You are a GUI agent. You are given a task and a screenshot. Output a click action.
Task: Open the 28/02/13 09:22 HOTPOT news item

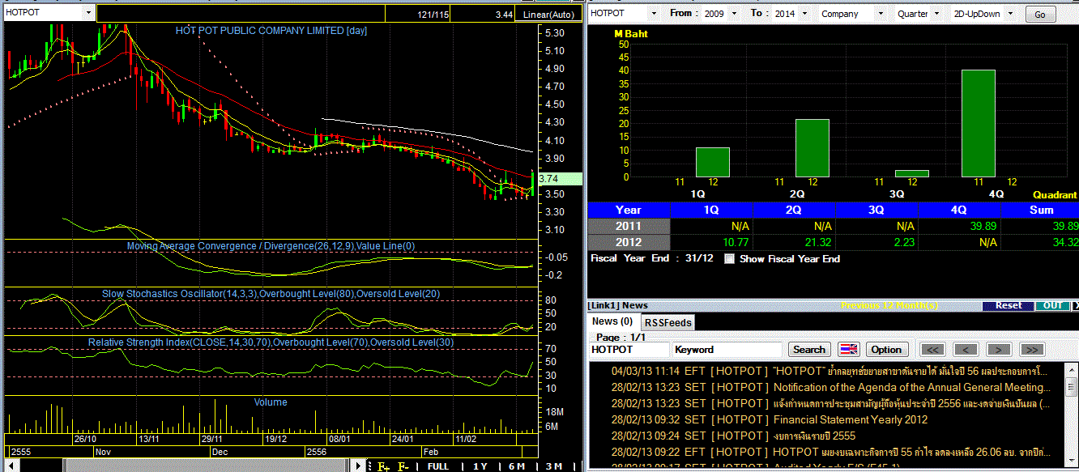(830, 452)
